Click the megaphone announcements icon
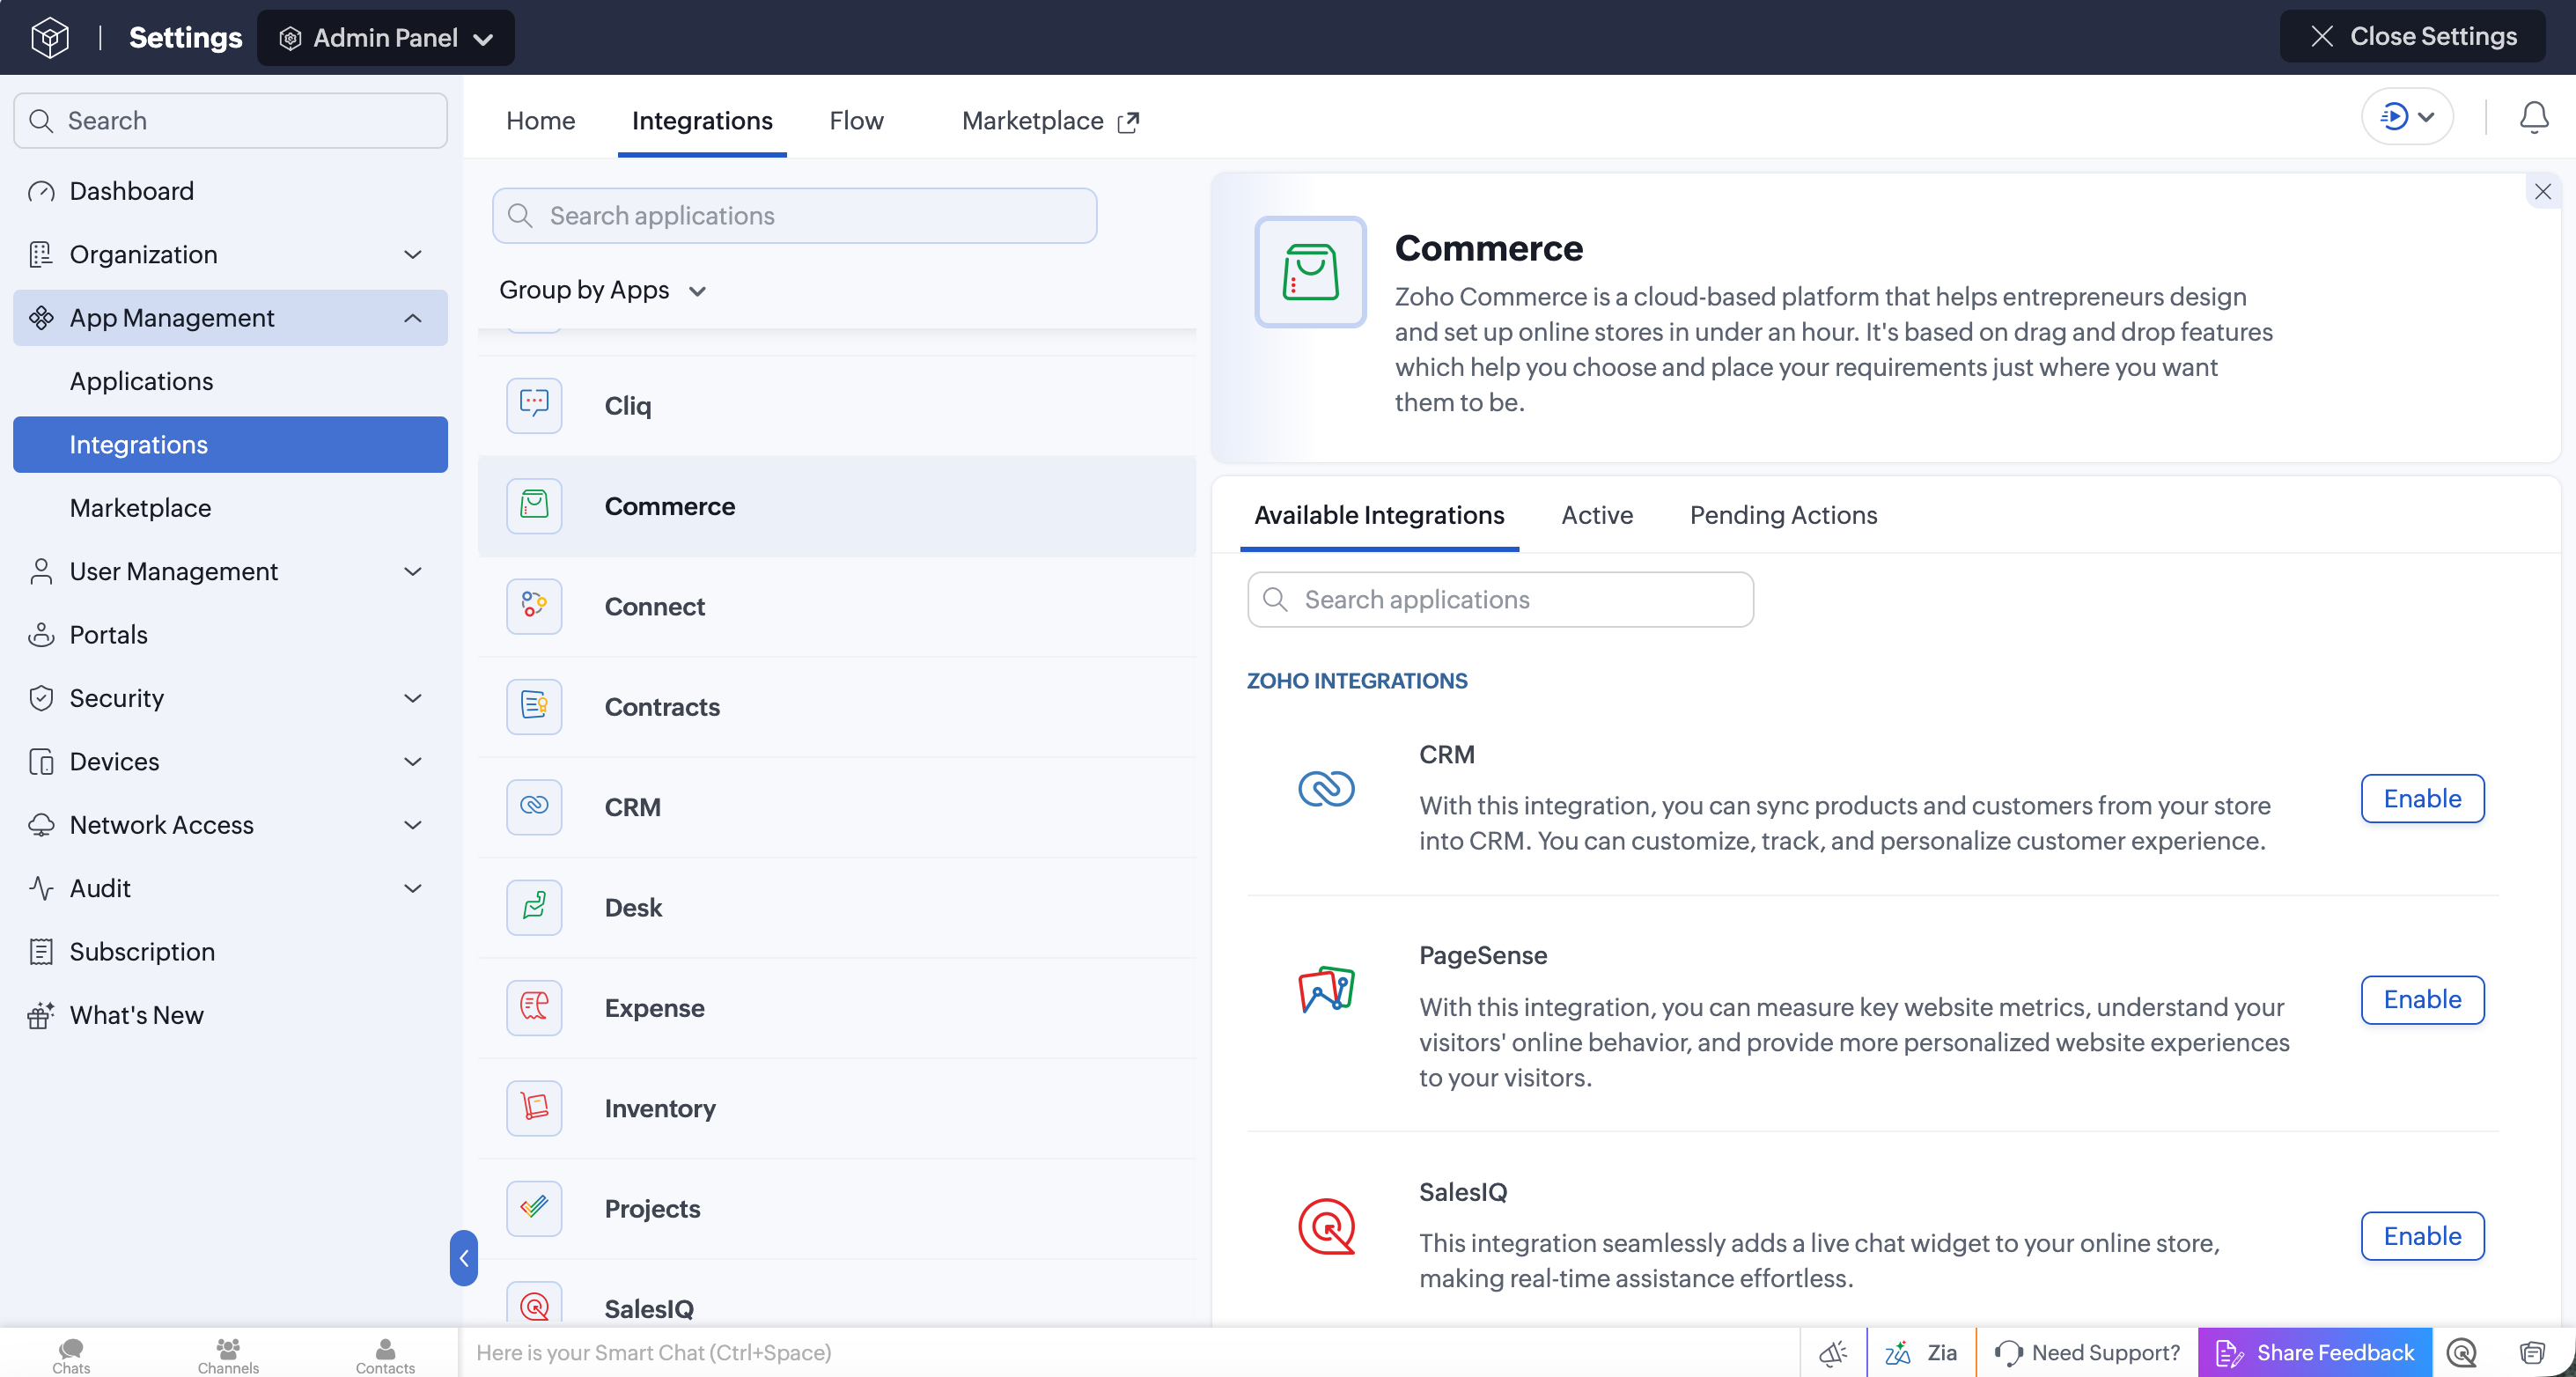Viewport: 2576px width, 1377px height. 1833,1353
